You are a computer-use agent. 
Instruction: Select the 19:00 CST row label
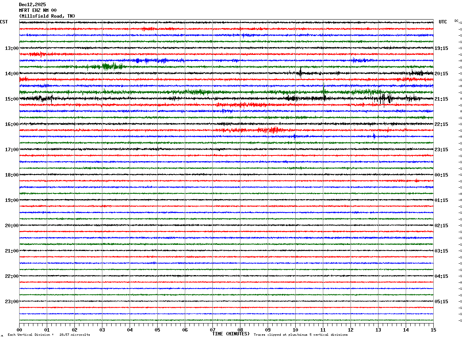pyautogui.click(x=12, y=200)
